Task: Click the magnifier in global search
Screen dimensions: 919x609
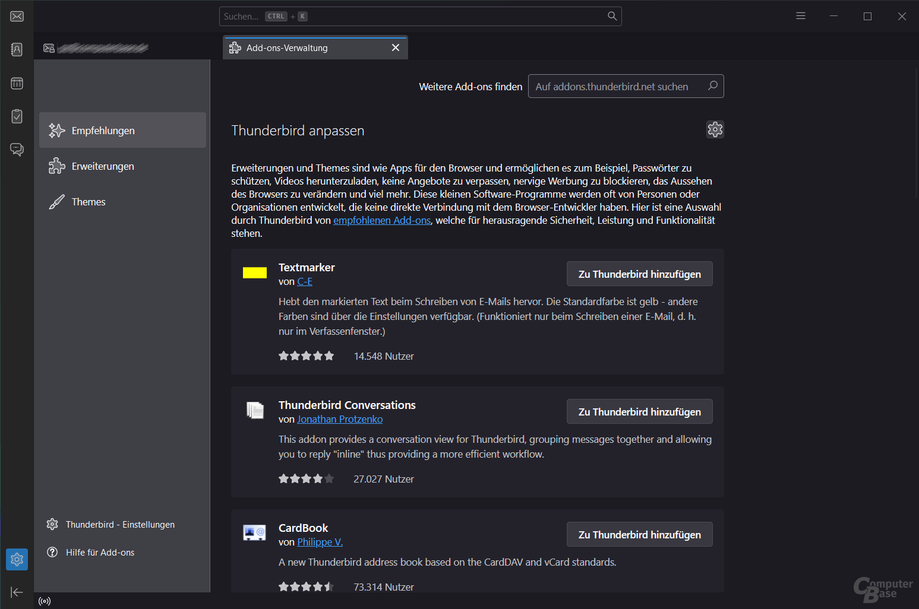Action: pyautogui.click(x=612, y=16)
